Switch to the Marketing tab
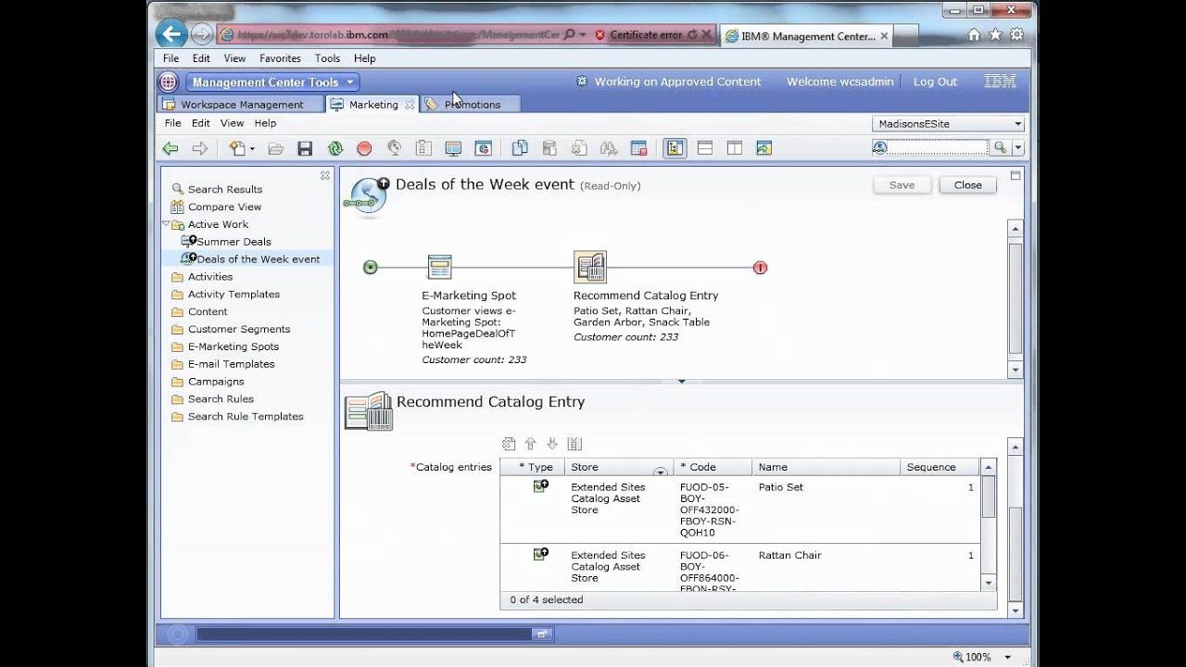1186x667 pixels. (373, 105)
